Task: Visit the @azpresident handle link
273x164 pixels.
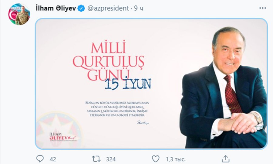Action: point(108,8)
